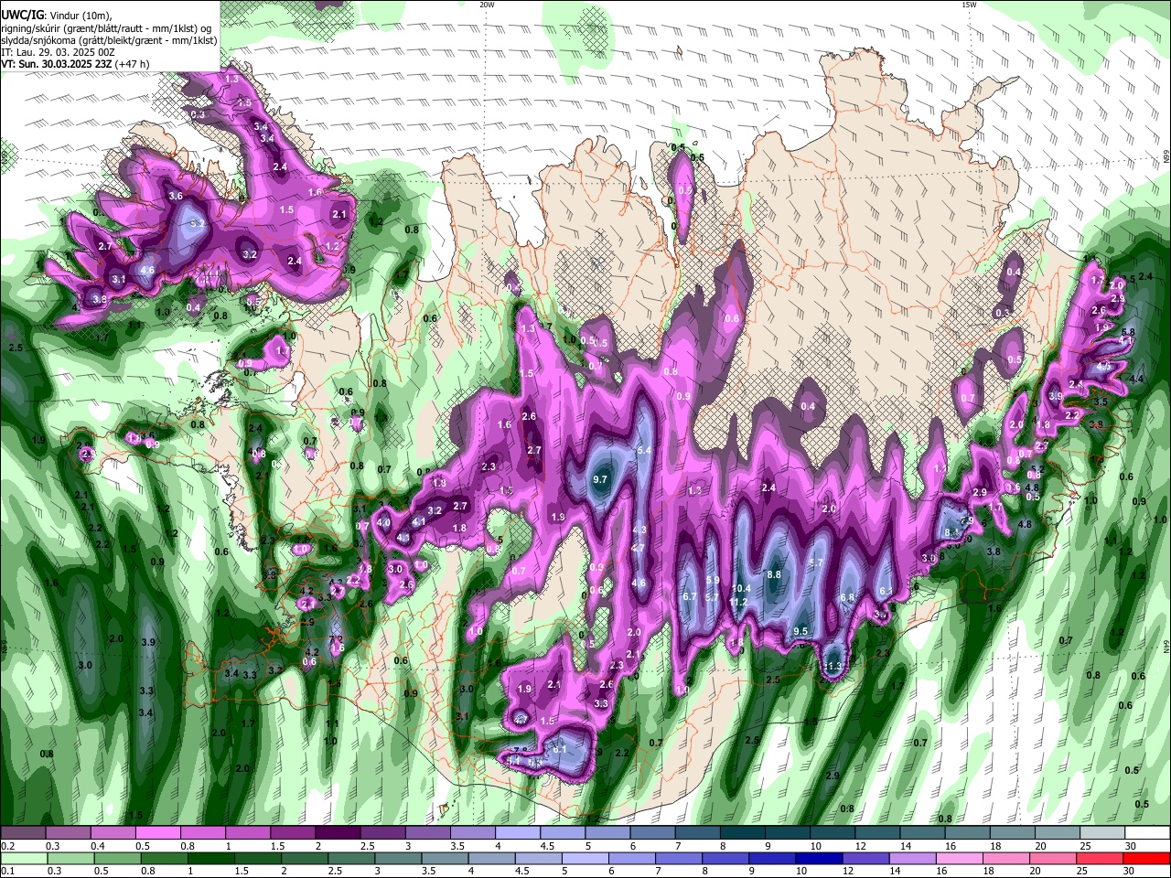Image resolution: width=1171 pixels, height=878 pixels.
Task: Click the lower legend row swatch between 3 and 3.5
Action: click(398, 859)
